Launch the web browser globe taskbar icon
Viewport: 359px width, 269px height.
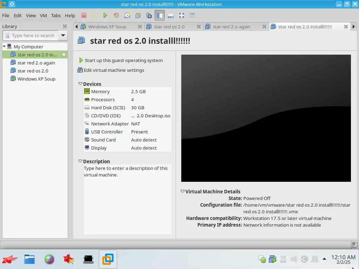49,259
